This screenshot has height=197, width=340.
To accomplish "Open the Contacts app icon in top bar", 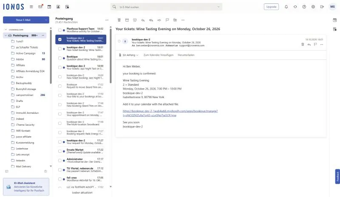I will pos(58,7).
